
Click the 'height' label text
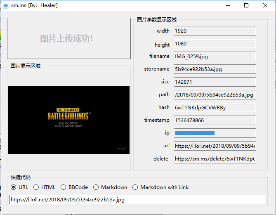click(162, 45)
